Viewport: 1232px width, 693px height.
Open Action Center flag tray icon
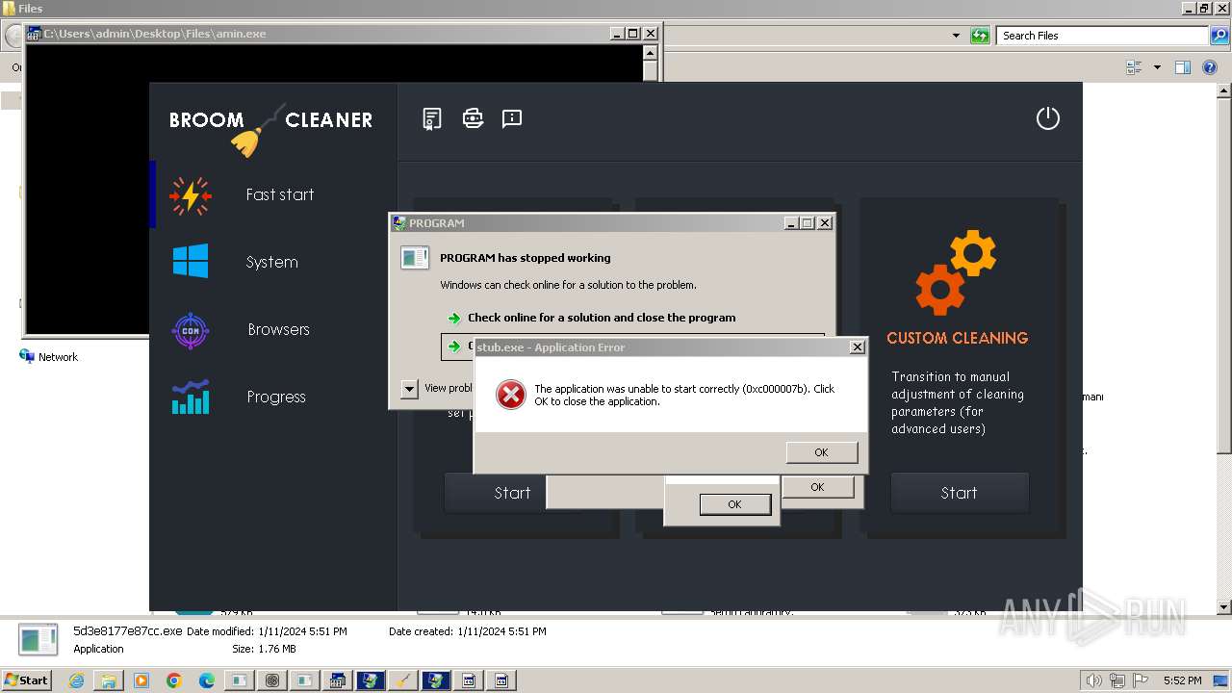pyautogui.click(x=1141, y=680)
